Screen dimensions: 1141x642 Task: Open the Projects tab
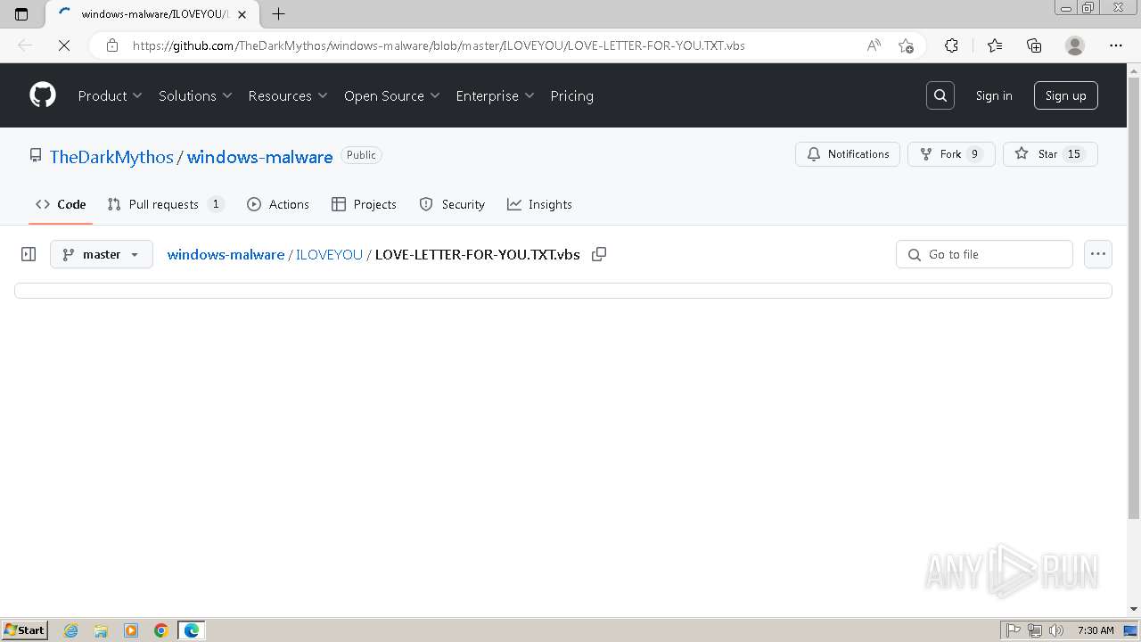pyautogui.click(x=364, y=204)
